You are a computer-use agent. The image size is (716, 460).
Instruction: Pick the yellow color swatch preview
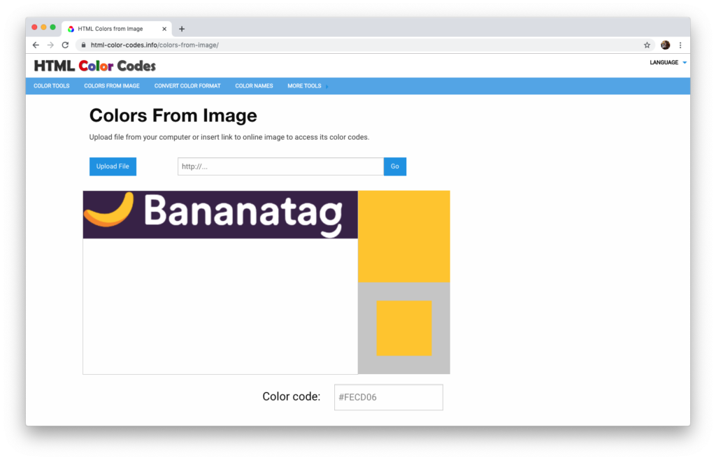(403, 235)
